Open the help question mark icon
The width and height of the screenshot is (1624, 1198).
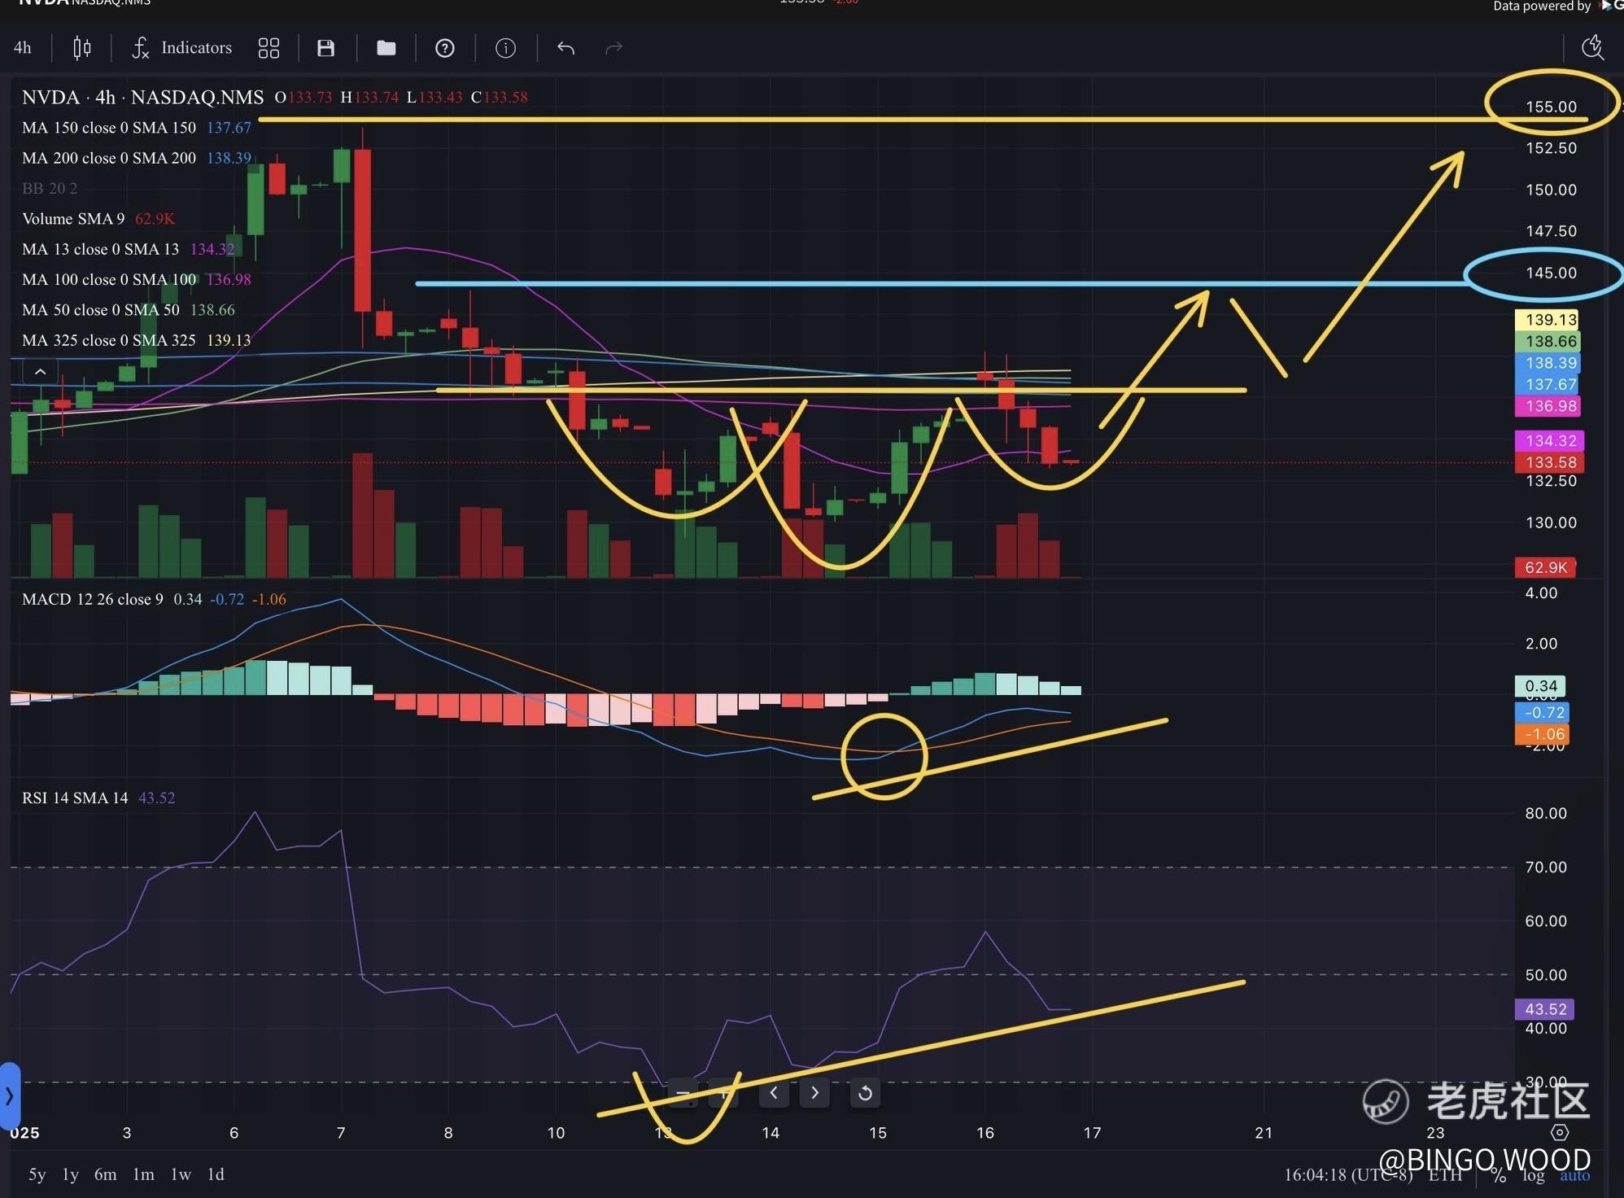coord(445,48)
